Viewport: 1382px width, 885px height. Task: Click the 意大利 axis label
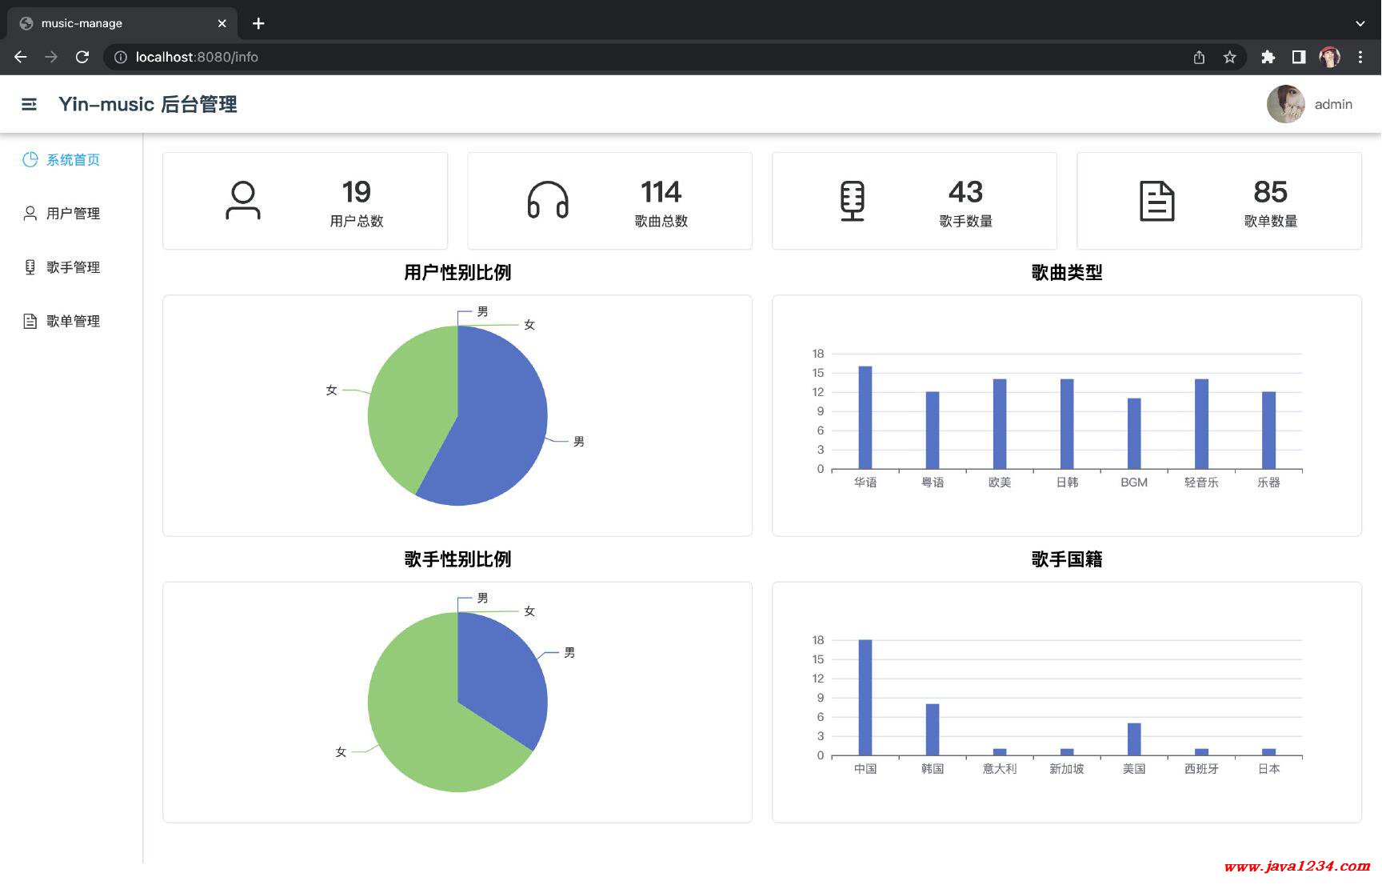(x=1000, y=768)
